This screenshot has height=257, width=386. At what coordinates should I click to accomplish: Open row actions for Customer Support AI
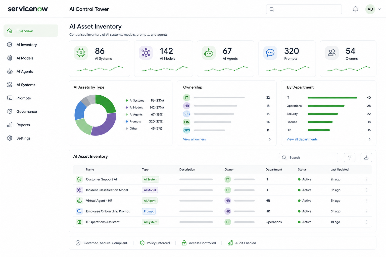click(366, 179)
